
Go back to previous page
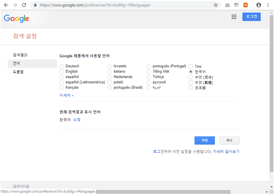click(6, 5)
